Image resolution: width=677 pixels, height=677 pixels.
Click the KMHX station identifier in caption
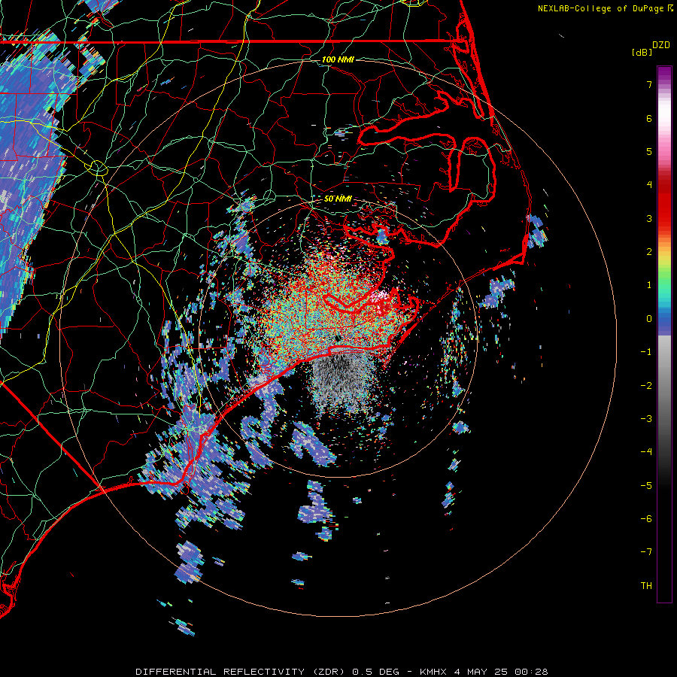coord(433,672)
